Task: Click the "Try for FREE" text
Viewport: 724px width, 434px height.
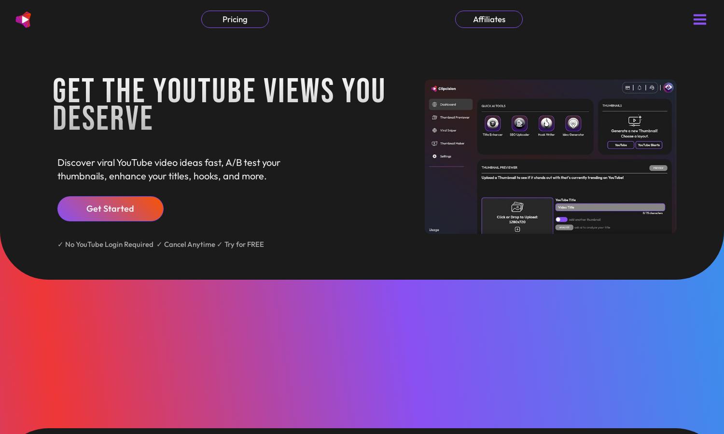Action: (x=244, y=244)
